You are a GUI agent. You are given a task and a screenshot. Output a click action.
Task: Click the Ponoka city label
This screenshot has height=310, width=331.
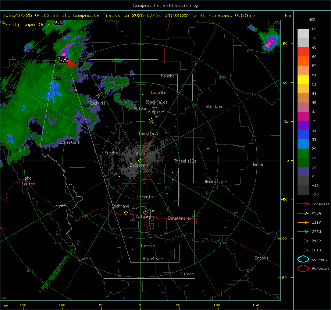[168, 76]
